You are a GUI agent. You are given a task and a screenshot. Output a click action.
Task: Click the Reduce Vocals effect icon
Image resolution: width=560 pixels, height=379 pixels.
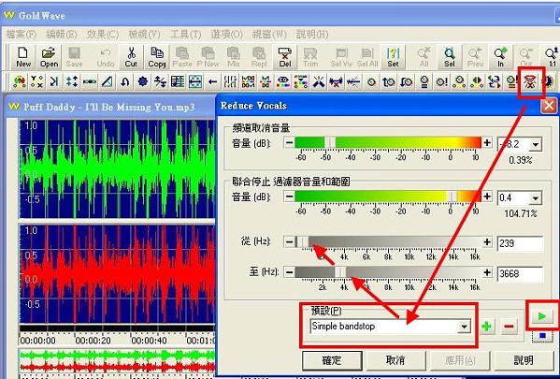point(530,82)
